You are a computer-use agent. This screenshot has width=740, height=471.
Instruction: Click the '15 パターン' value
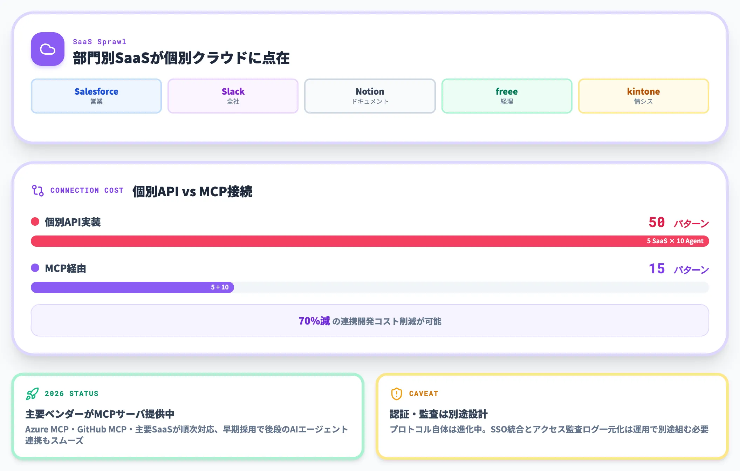pos(679,269)
